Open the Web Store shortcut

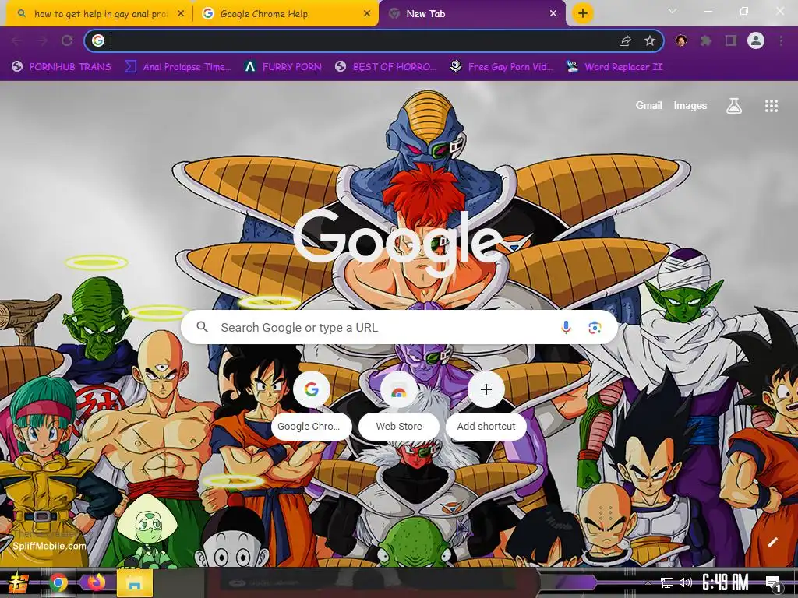point(399,404)
